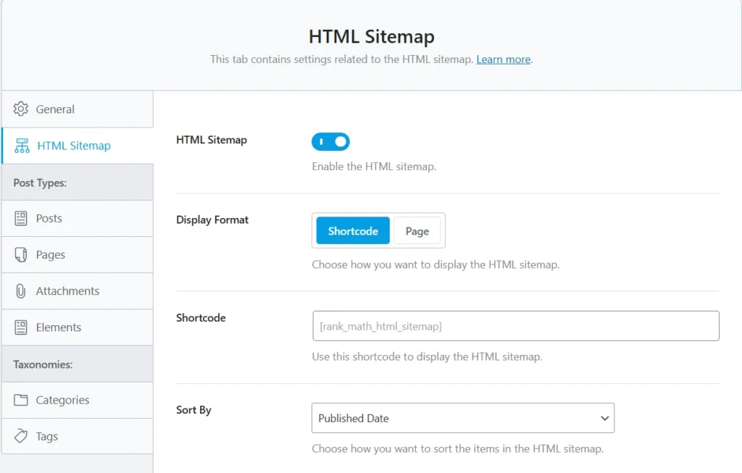Open the Posts post type tab
This screenshot has height=473, width=742.
pyautogui.click(x=49, y=218)
